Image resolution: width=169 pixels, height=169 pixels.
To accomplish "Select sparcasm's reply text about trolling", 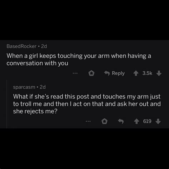I will (87, 104).
